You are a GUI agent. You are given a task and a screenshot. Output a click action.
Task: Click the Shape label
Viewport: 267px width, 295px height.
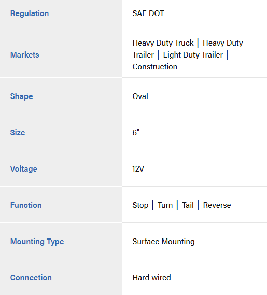pos(21,96)
